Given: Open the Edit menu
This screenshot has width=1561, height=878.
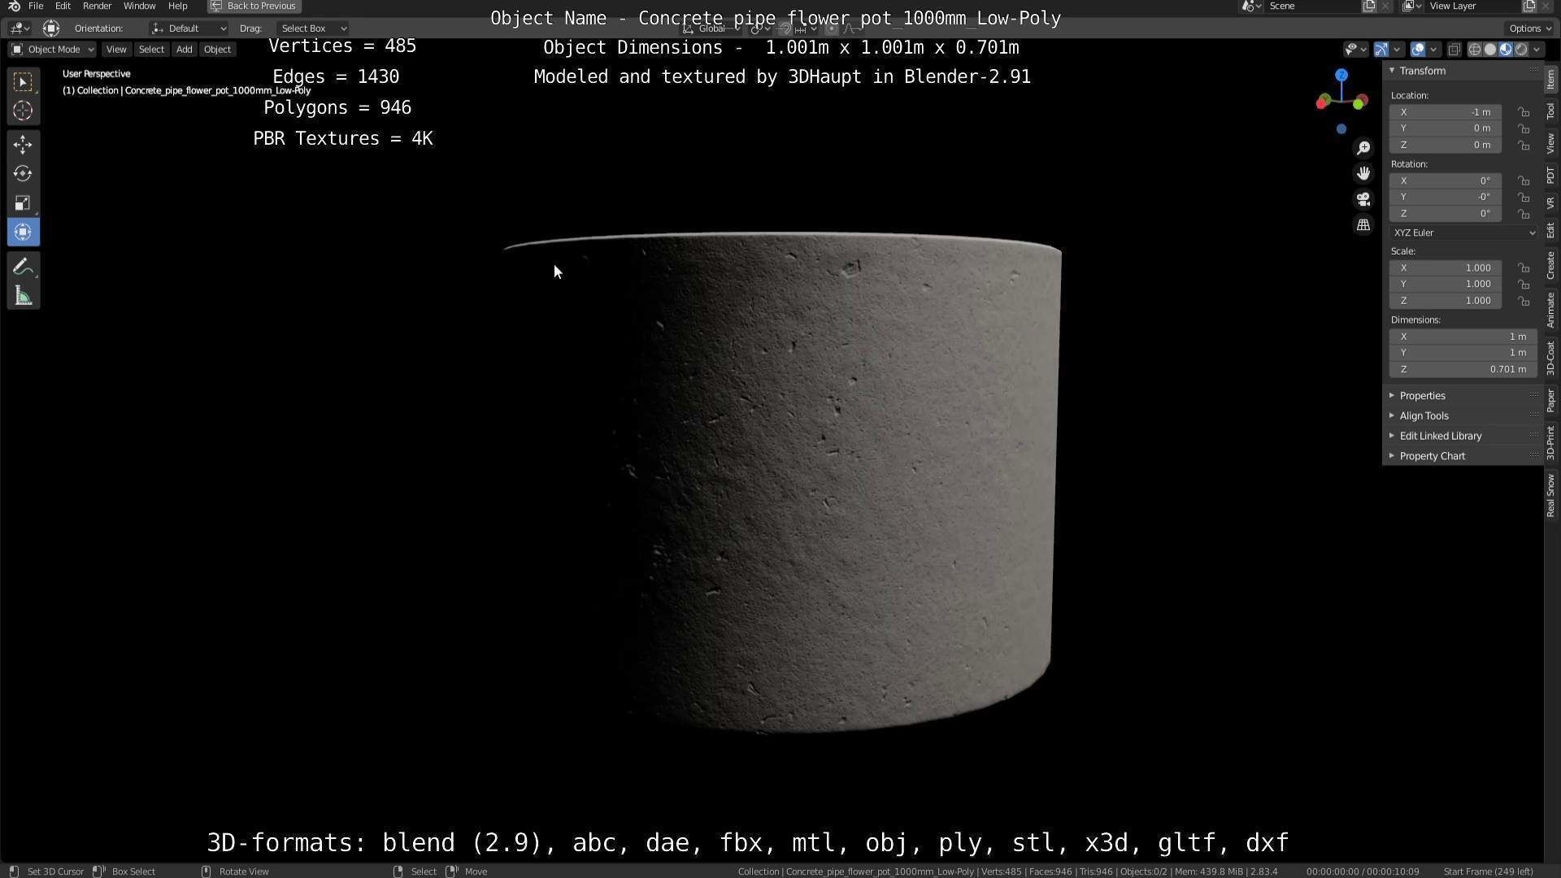Looking at the screenshot, I should [x=63, y=6].
